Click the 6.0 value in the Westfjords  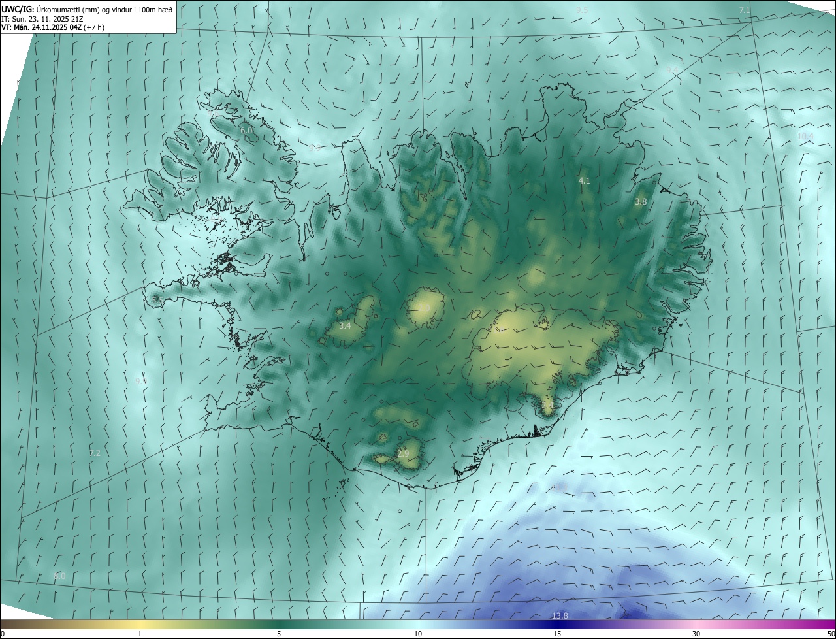[x=246, y=131]
